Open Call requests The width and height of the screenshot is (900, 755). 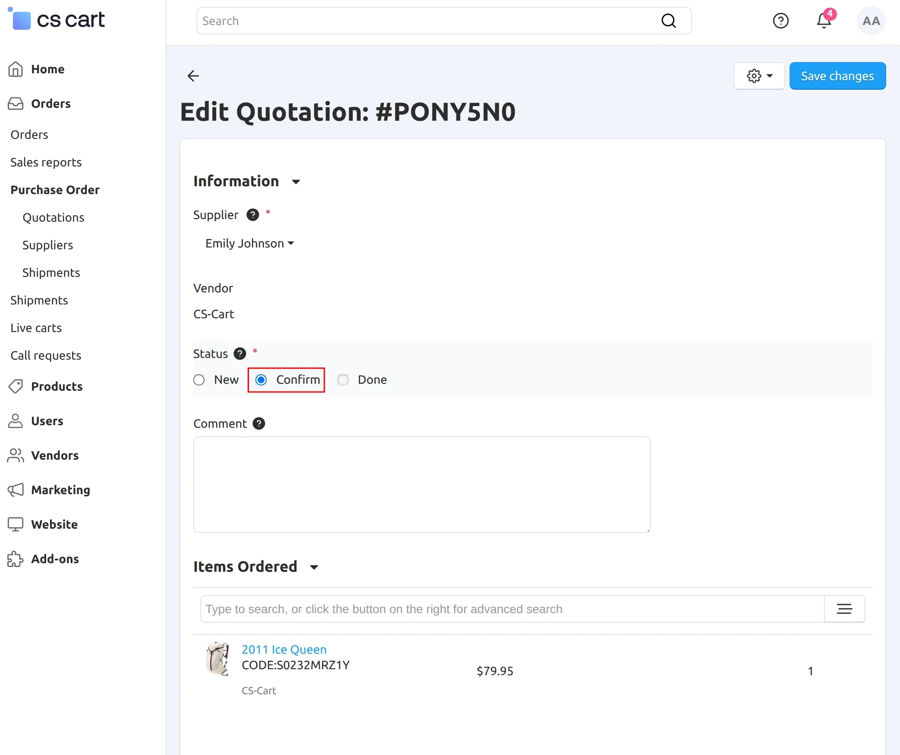click(46, 355)
